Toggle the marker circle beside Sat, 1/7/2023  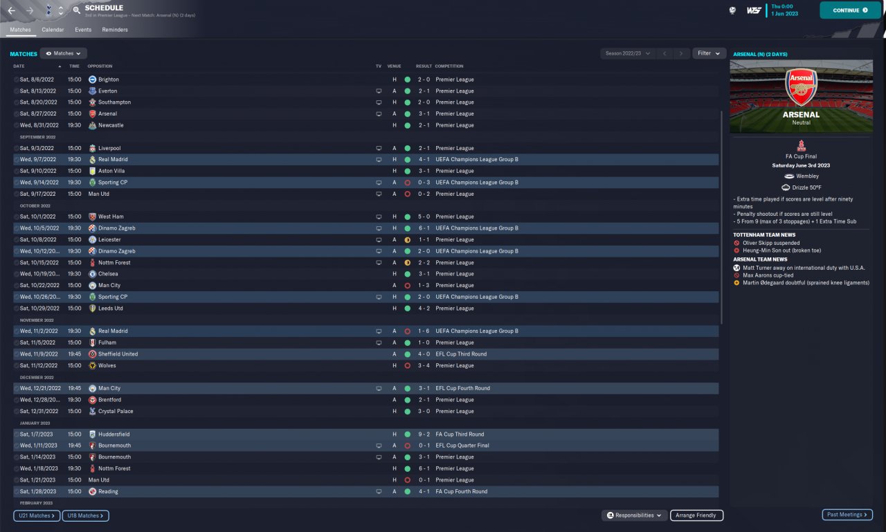[17, 434]
